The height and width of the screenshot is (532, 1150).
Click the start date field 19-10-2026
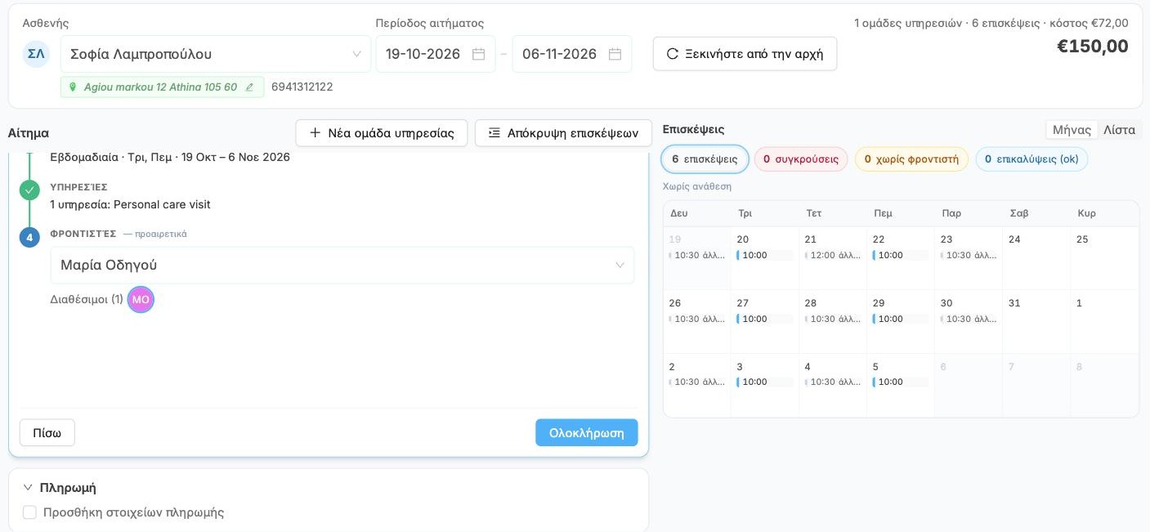tap(436, 54)
